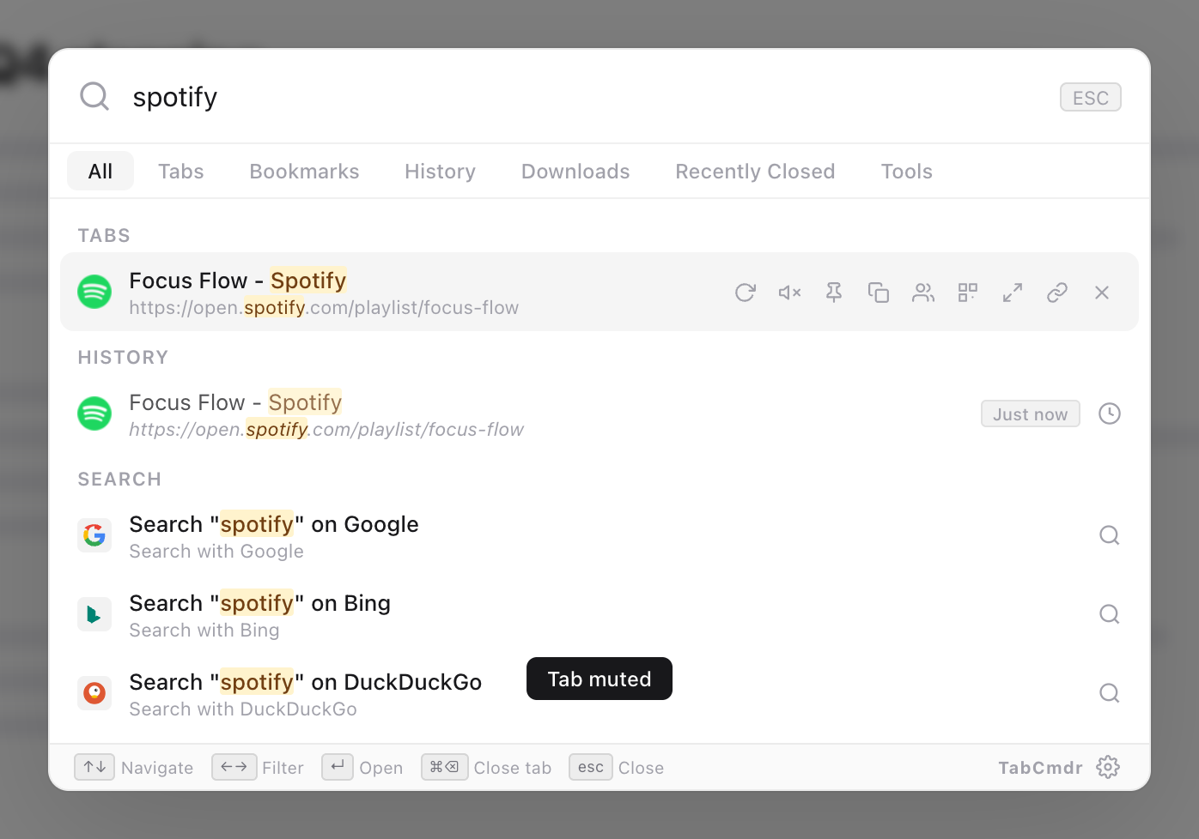Click the Google logo icon
The width and height of the screenshot is (1199, 839).
[x=94, y=535]
